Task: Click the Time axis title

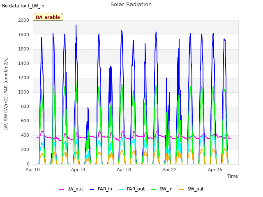Action: [233, 176]
